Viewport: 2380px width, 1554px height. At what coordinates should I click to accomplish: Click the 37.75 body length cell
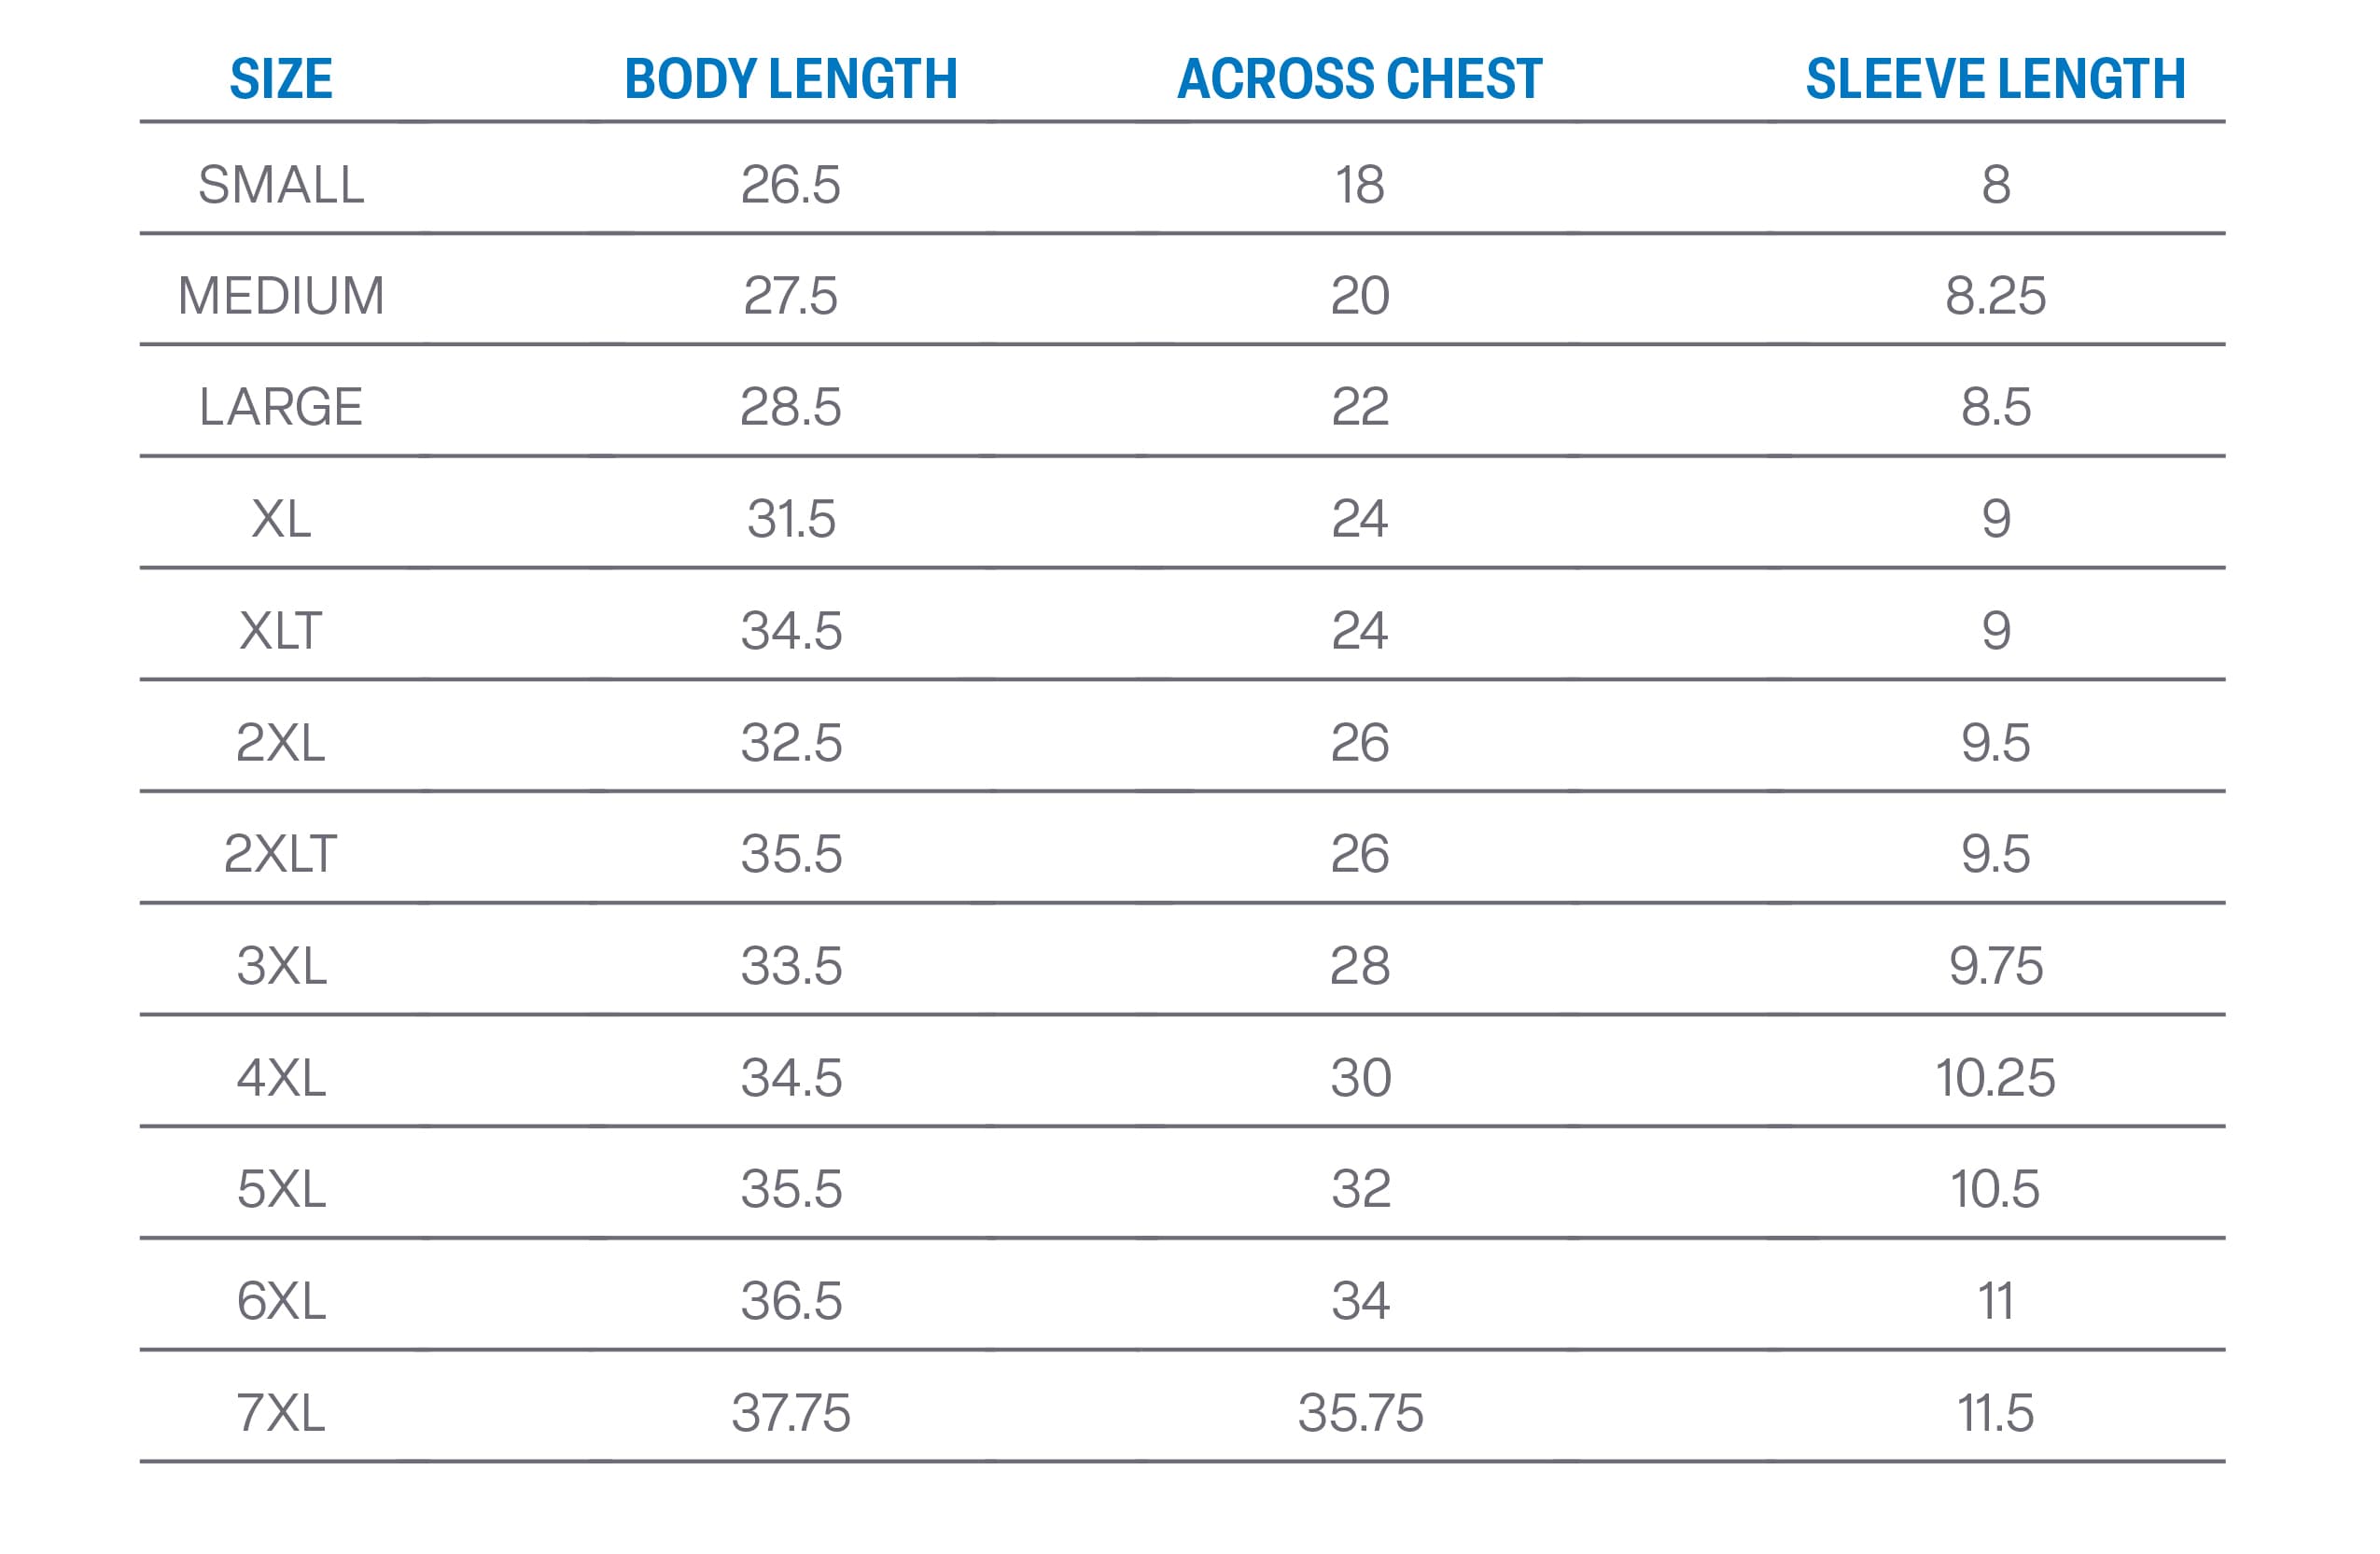(790, 1413)
